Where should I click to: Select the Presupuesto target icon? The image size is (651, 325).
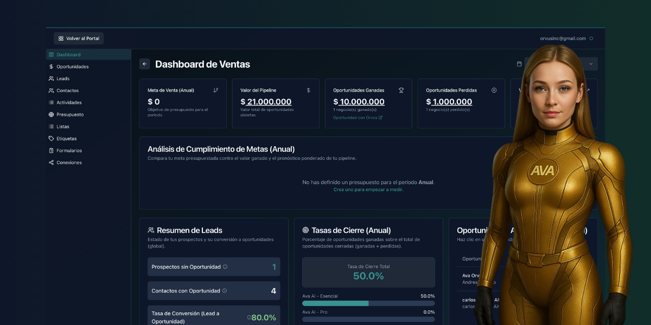pos(52,114)
